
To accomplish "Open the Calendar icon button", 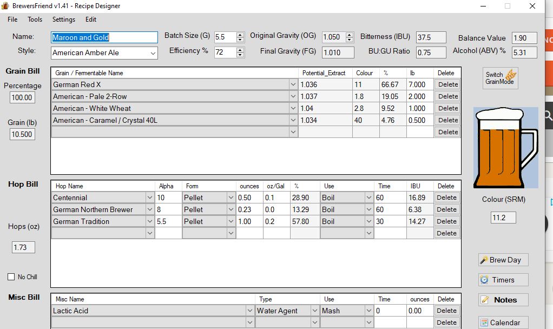I will coord(503,323).
